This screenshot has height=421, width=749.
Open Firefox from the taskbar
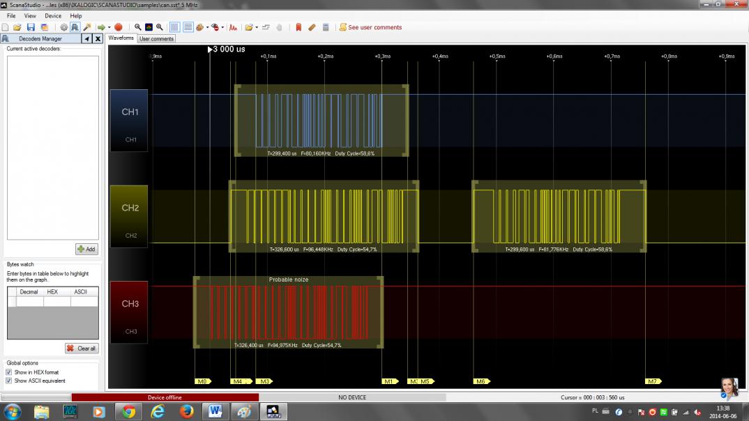pos(186,411)
